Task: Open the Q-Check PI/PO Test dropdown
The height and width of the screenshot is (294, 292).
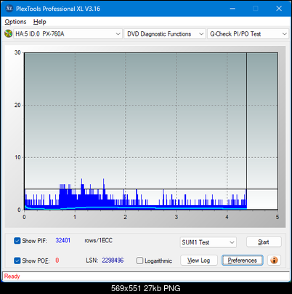Action: [x=248, y=34]
